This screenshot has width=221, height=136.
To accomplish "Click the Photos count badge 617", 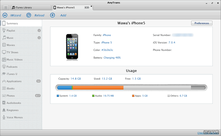I will tap(38, 95).
